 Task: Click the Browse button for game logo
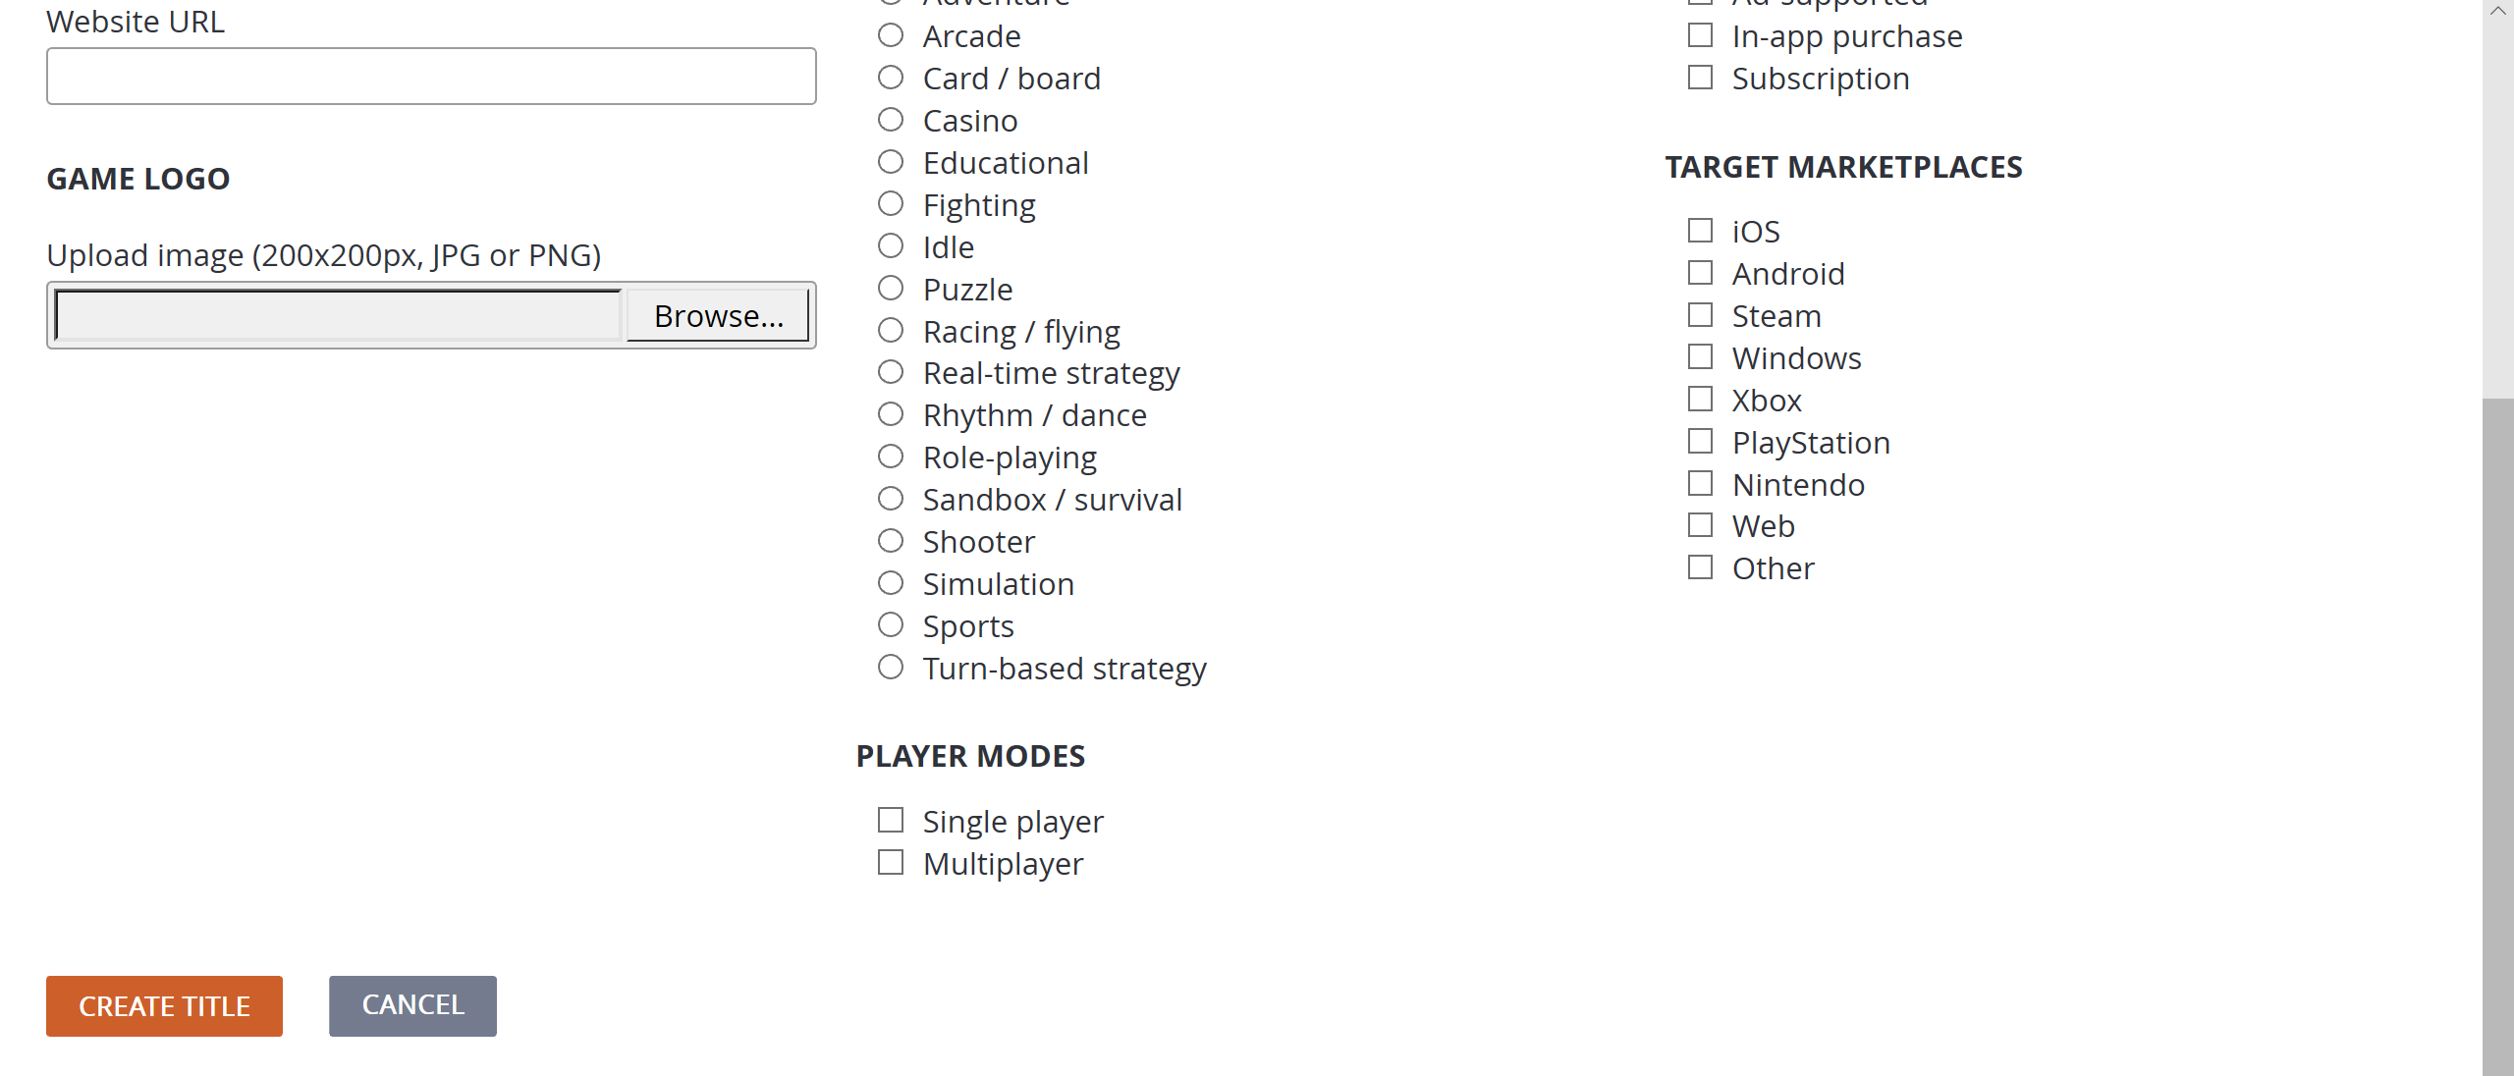(x=718, y=316)
